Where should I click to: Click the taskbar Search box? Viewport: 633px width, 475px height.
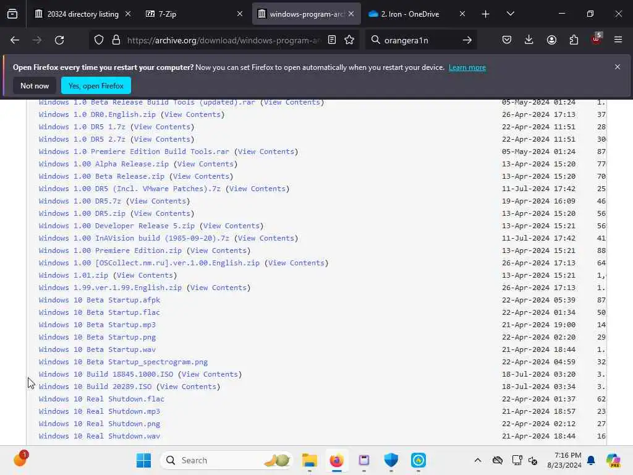point(226,460)
